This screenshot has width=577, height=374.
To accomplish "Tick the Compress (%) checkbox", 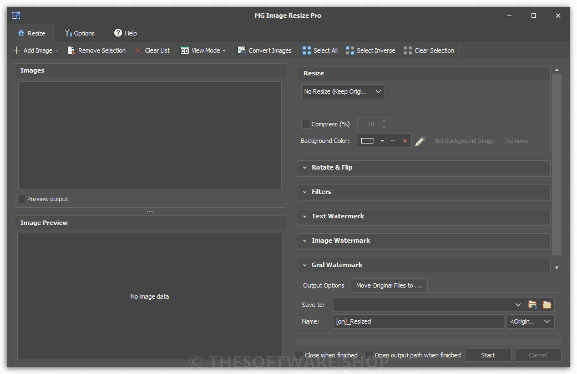I will point(306,124).
